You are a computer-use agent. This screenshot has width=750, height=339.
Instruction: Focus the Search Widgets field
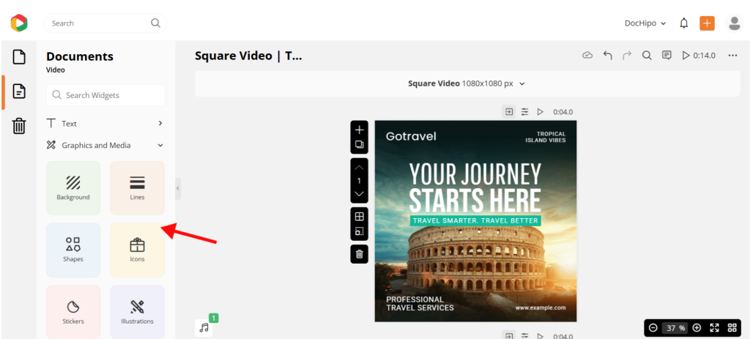click(x=105, y=95)
